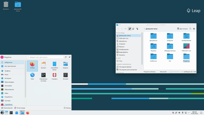This screenshot has width=204, height=115.
Task: Launch Konsole from the favorites grid
Action: (65, 76)
